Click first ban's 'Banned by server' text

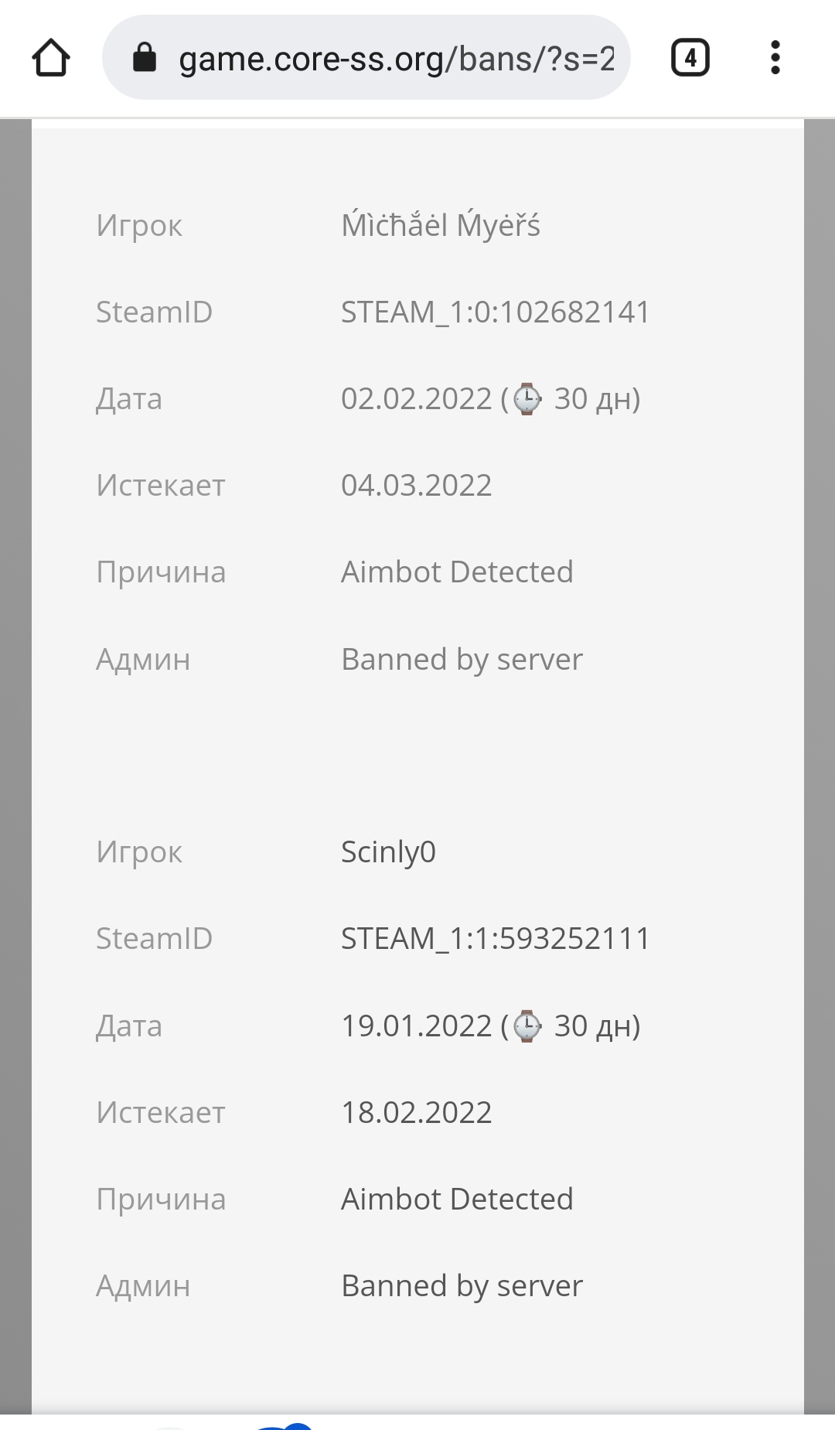[x=462, y=660]
